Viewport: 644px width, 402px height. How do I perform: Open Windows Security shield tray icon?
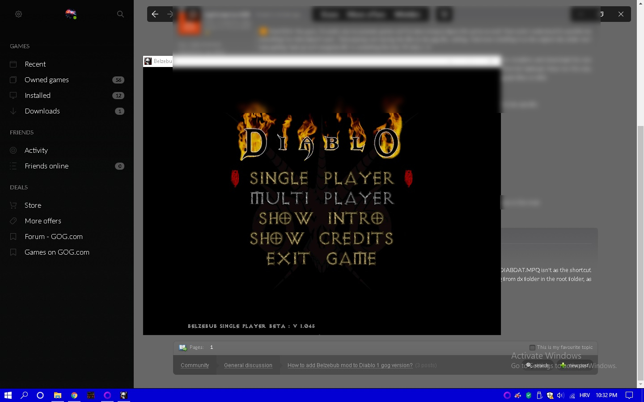pos(550,395)
